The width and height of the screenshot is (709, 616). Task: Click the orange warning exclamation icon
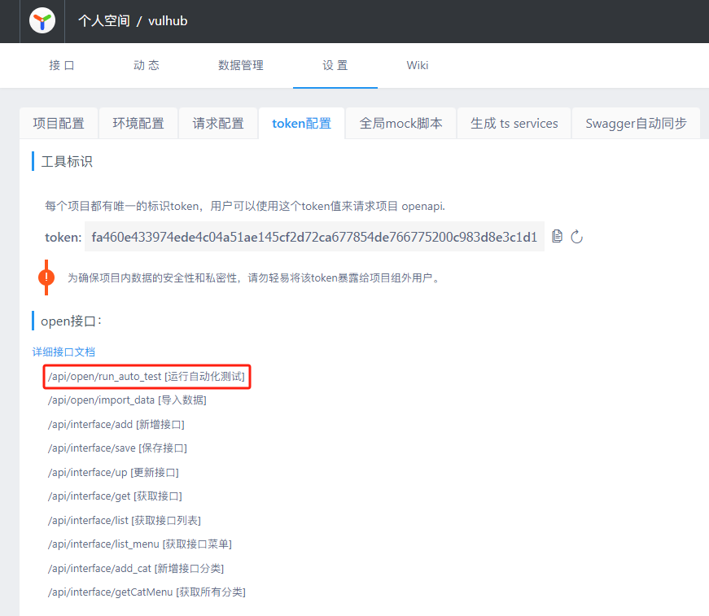coord(46,277)
